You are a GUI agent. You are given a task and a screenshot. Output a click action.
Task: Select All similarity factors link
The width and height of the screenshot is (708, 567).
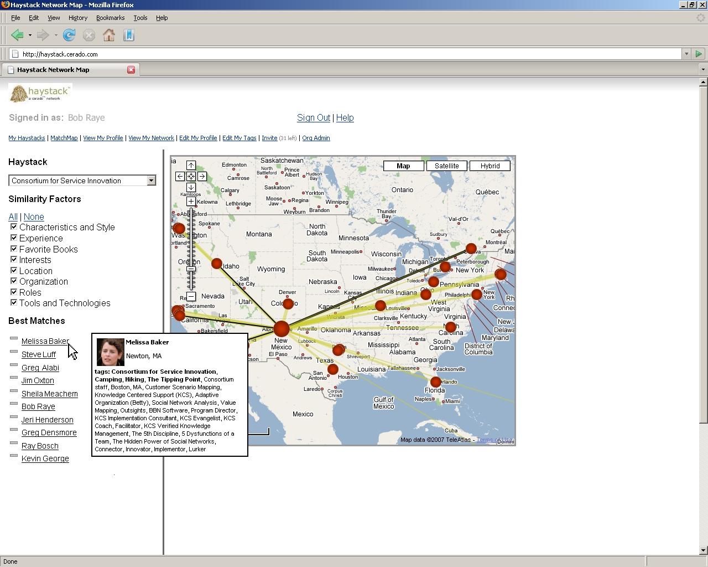(13, 217)
